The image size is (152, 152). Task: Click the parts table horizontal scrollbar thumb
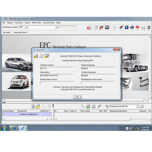pyautogui.click(x=93, y=119)
